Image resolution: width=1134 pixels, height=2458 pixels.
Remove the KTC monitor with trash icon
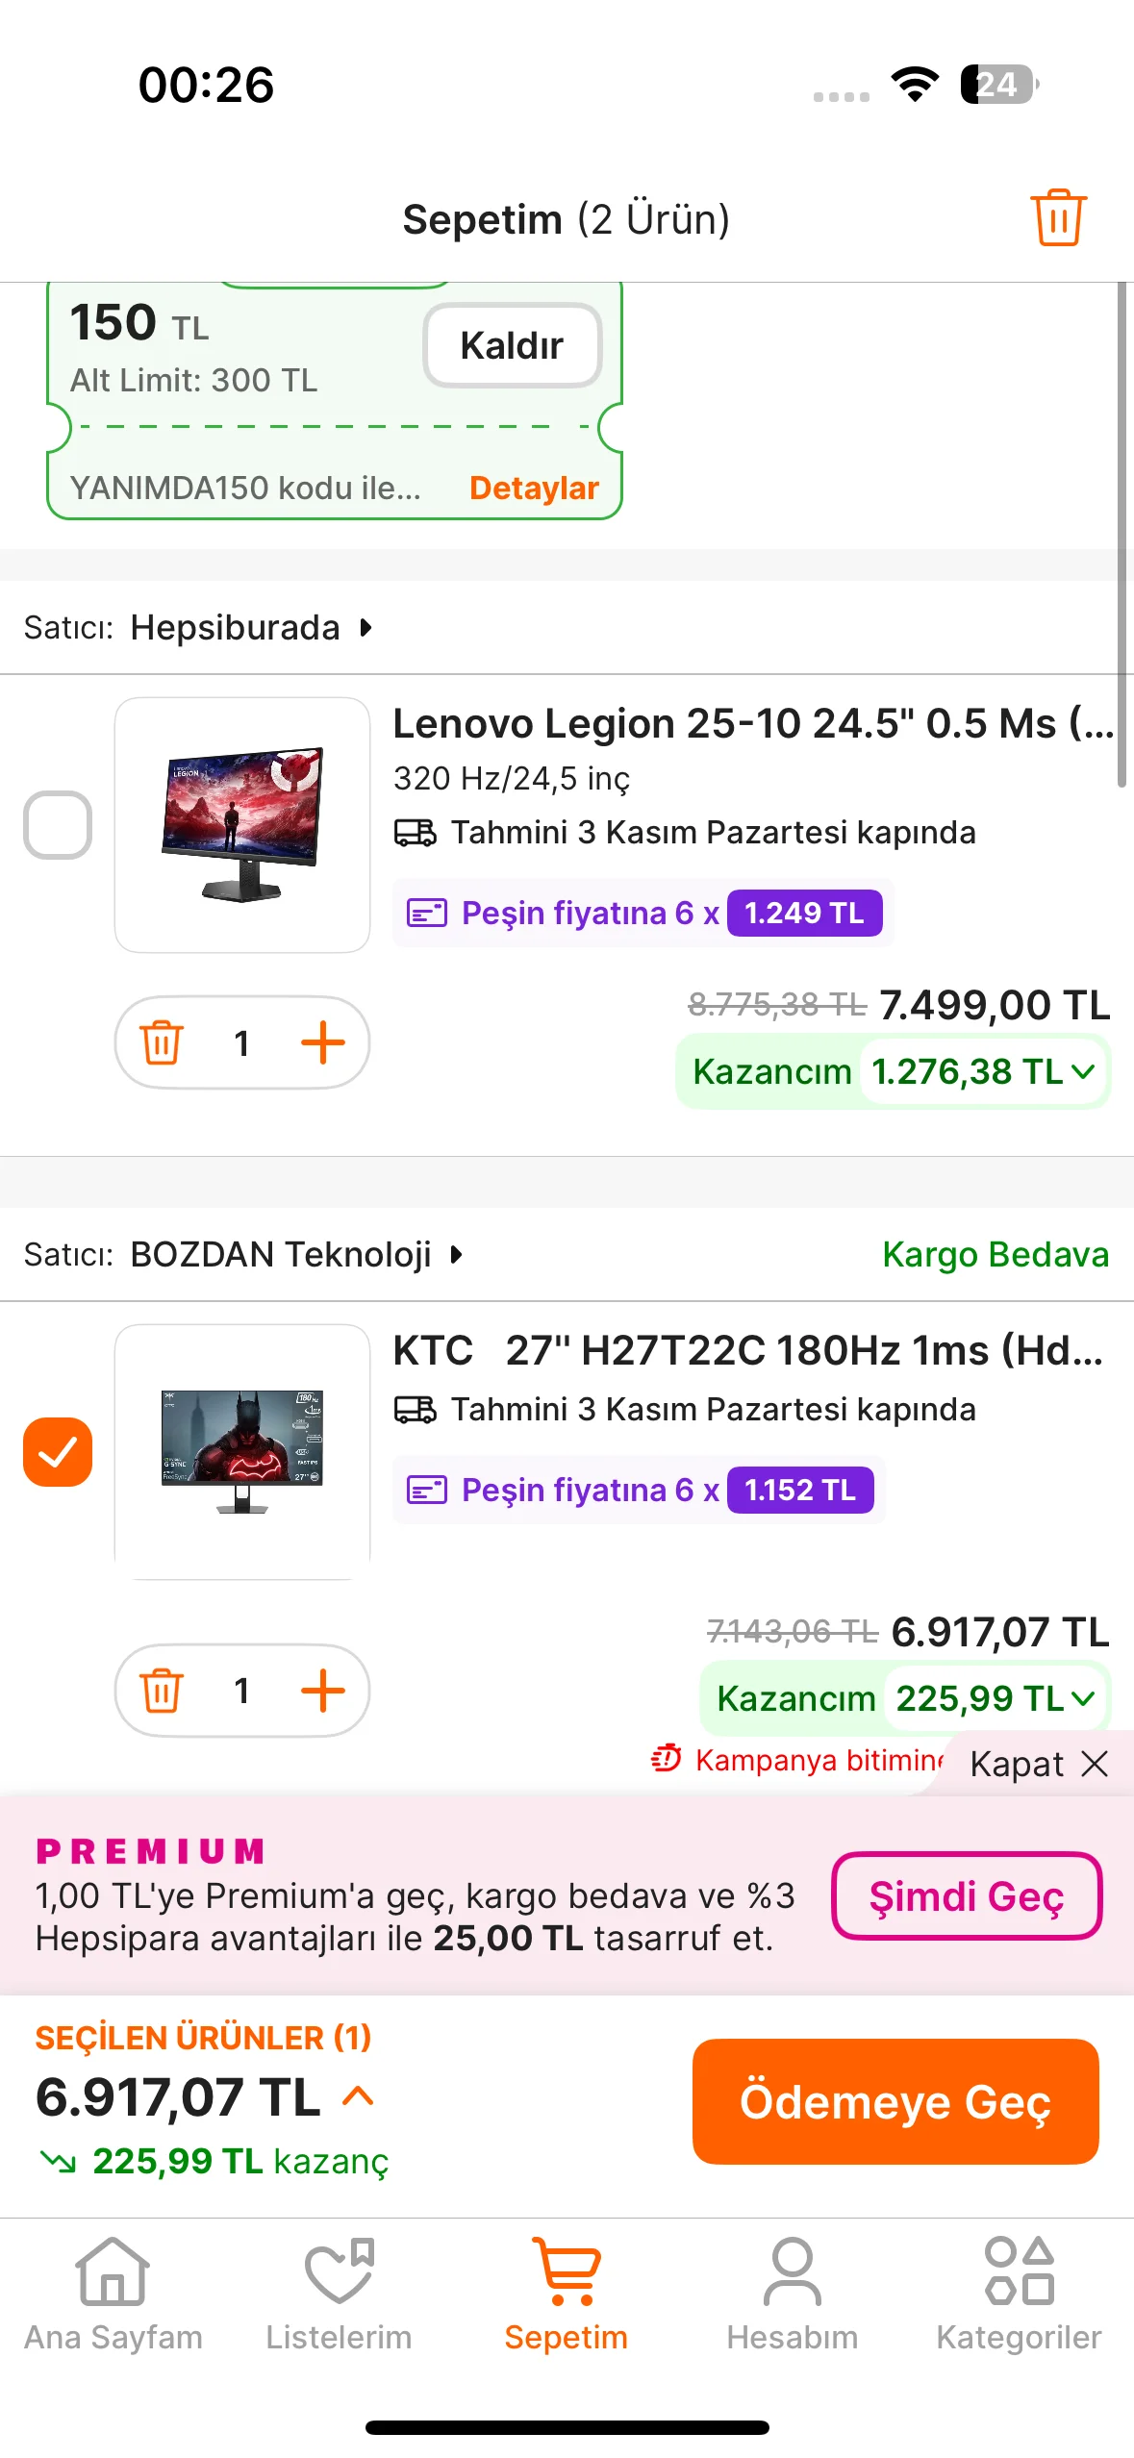pos(162,1690)
